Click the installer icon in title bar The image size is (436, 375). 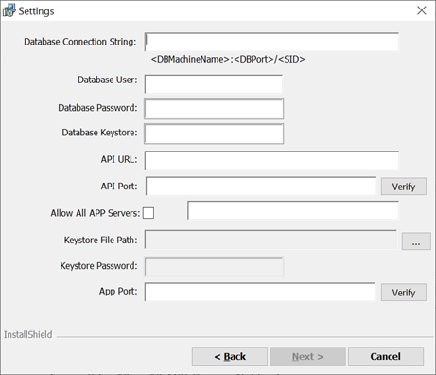click(9, 10)
